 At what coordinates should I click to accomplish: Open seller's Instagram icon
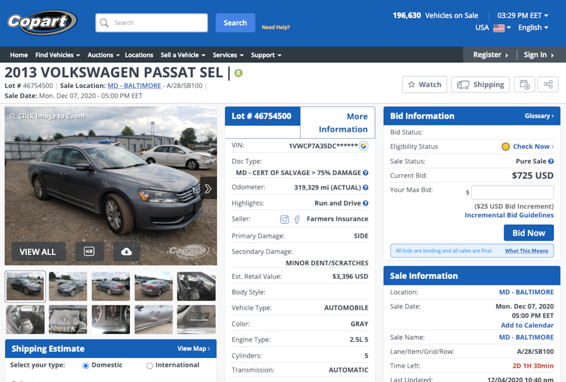pyautogui.click(x=284, y=219)
